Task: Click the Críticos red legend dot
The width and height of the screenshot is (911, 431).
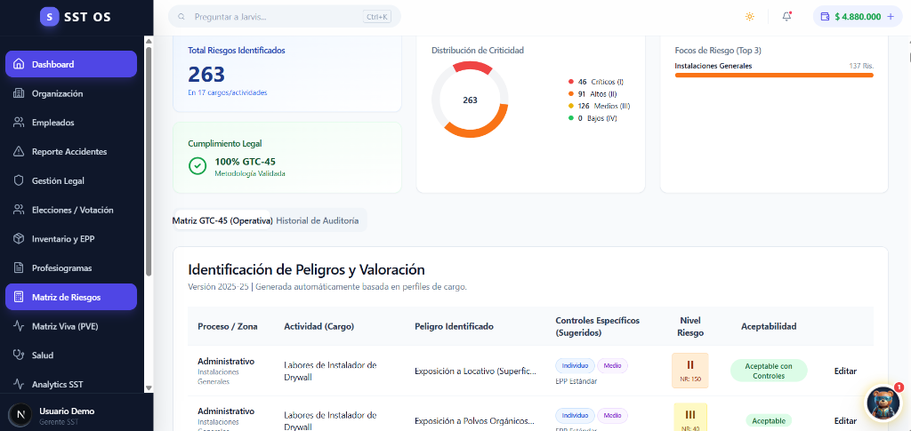Action: click(x=570, y=81)
